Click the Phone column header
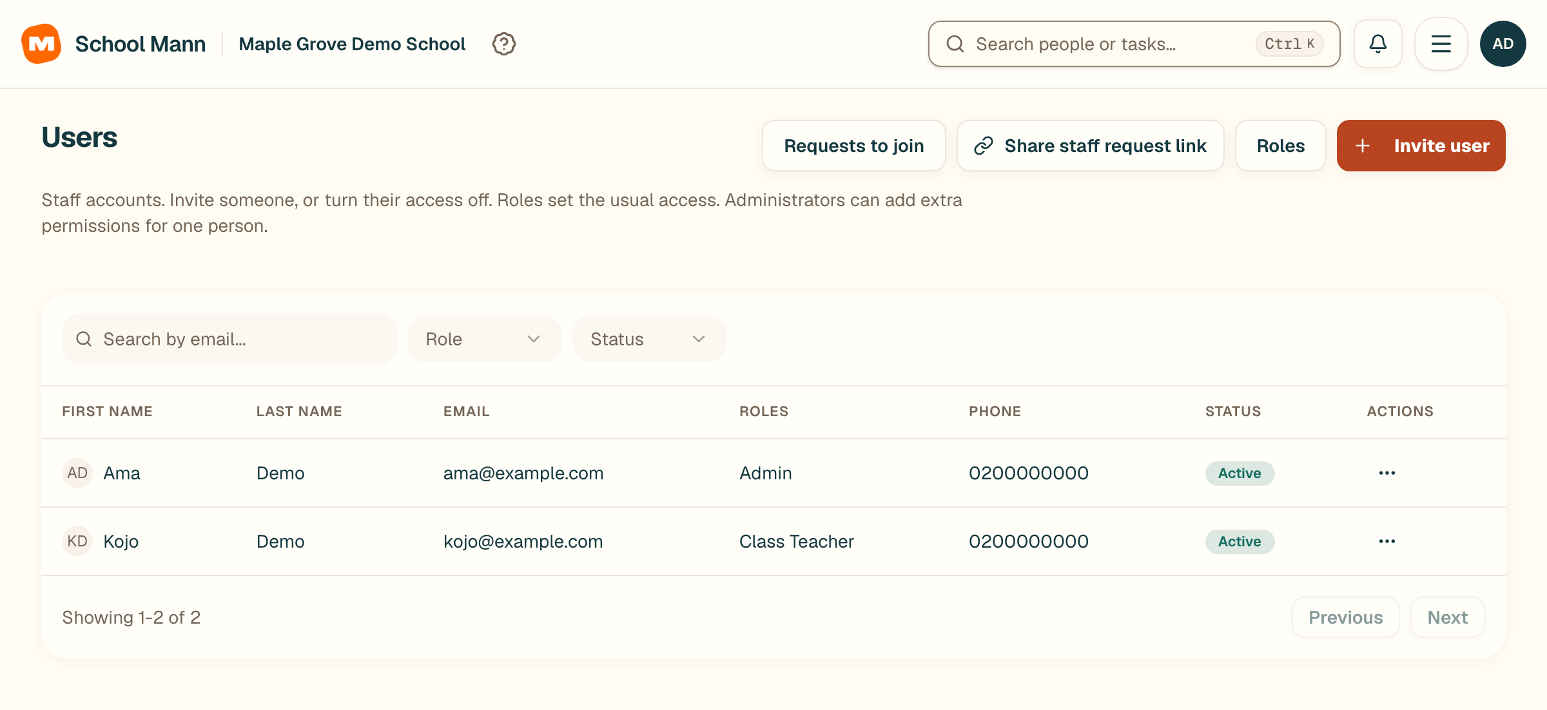This screenshot has height=710, width=1547. click(x=995, y=411)
